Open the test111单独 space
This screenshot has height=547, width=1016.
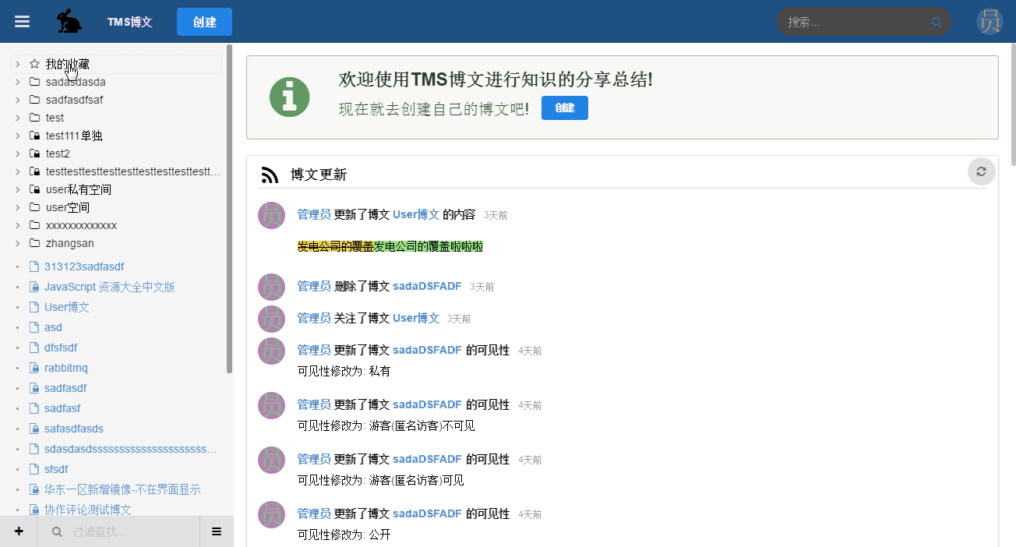click(74, 136)
